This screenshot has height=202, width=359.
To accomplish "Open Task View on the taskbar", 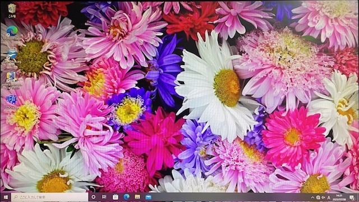I will [104, 197].
